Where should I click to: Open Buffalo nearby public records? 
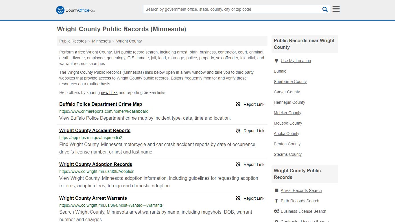280,71
